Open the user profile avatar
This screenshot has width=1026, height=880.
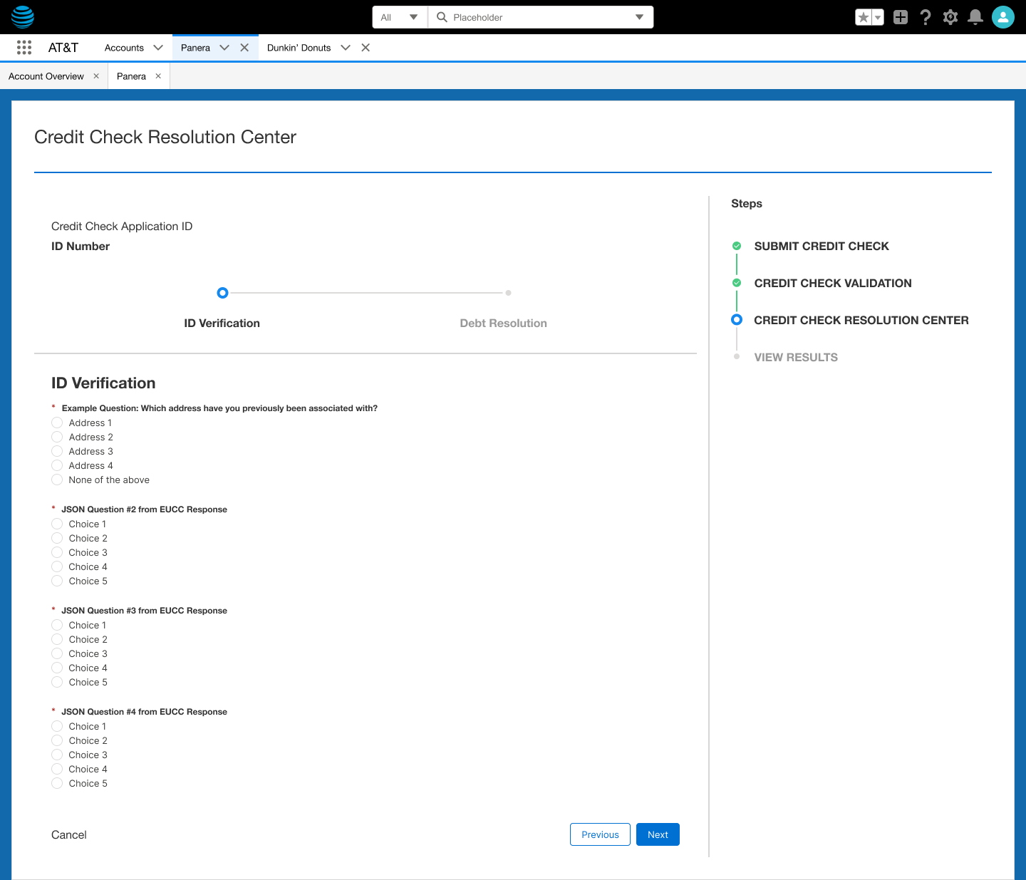(x=1003, y=17)
